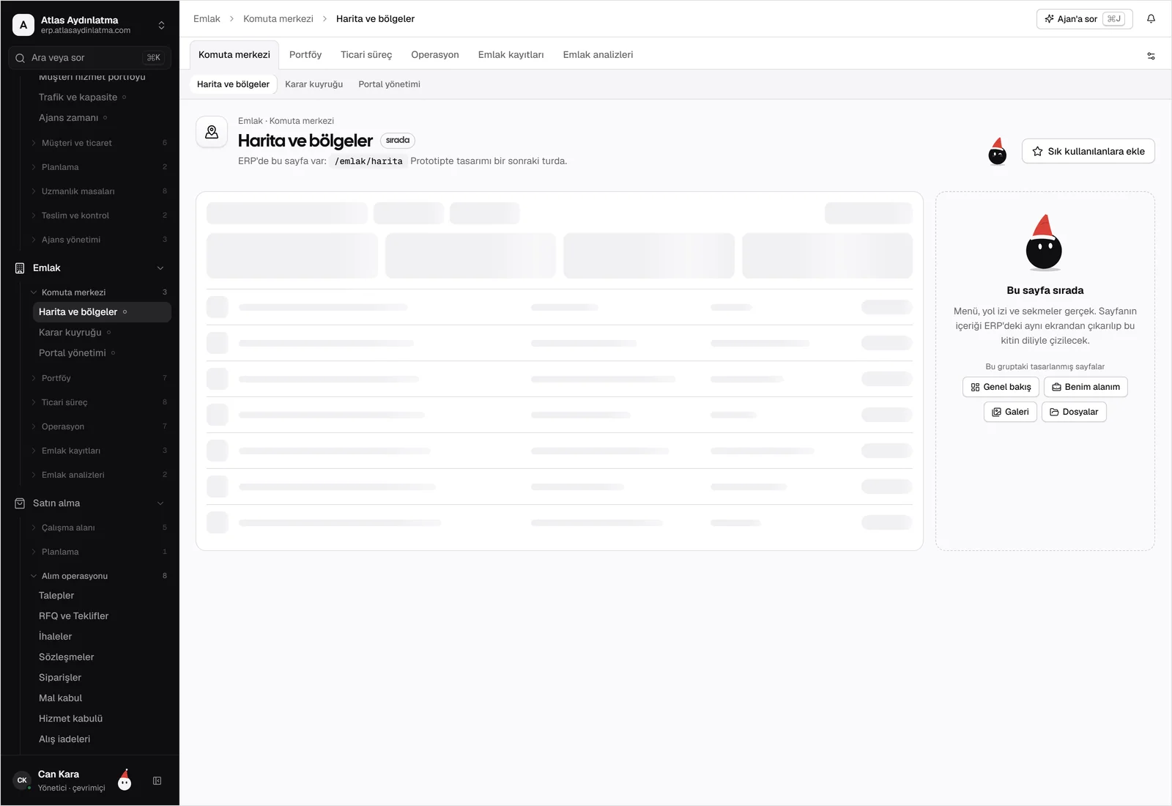Open the page settings sliders icon
1172x806 pixels.
pos(1151,56)
